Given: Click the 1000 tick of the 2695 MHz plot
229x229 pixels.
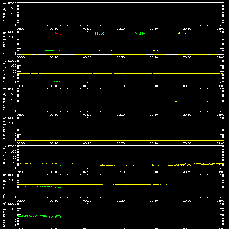Looking at the screenshot, I should point(13,123).
